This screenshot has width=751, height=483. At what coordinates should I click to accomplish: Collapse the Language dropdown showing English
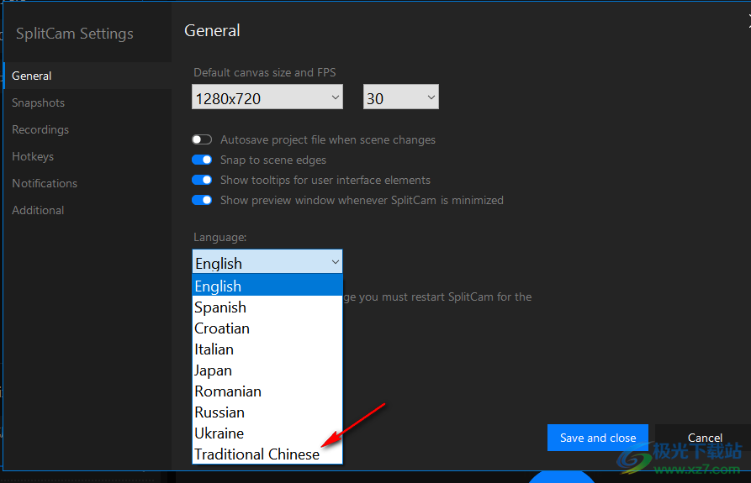click(267, 261)
